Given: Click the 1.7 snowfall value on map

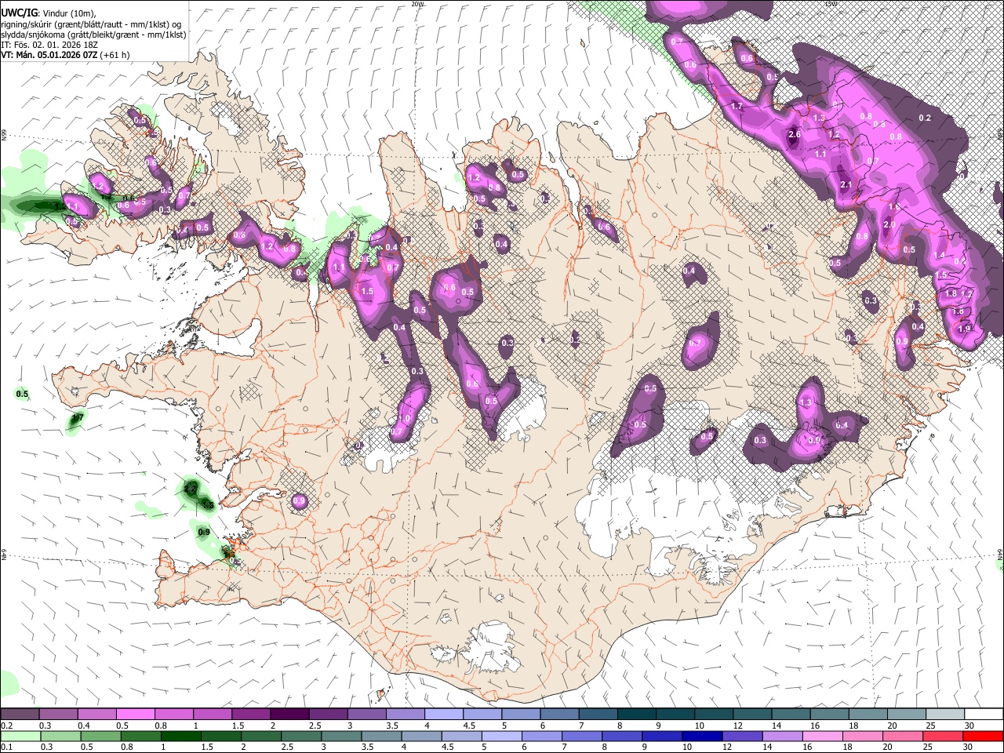Looking at the screenshot, I should tap(736, 106).
